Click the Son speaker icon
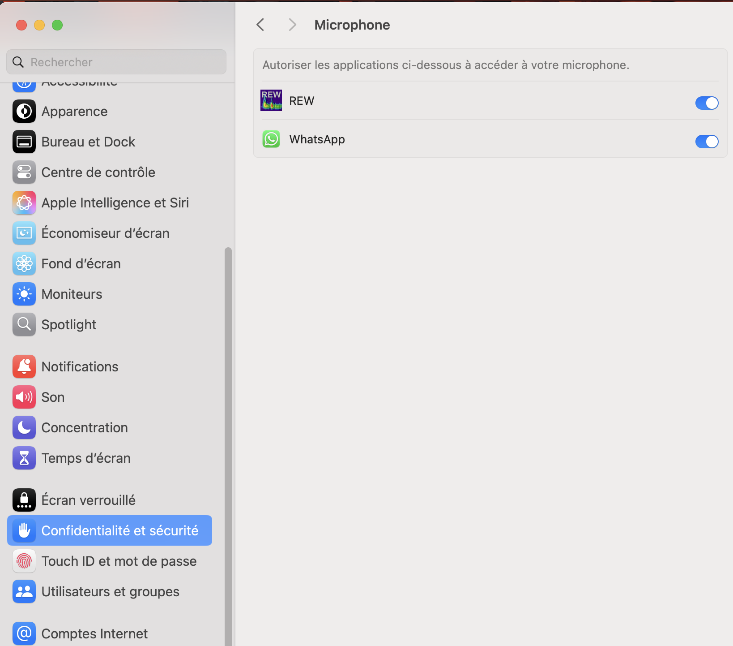Screen dimensions: 733x646 coord(24,397)
